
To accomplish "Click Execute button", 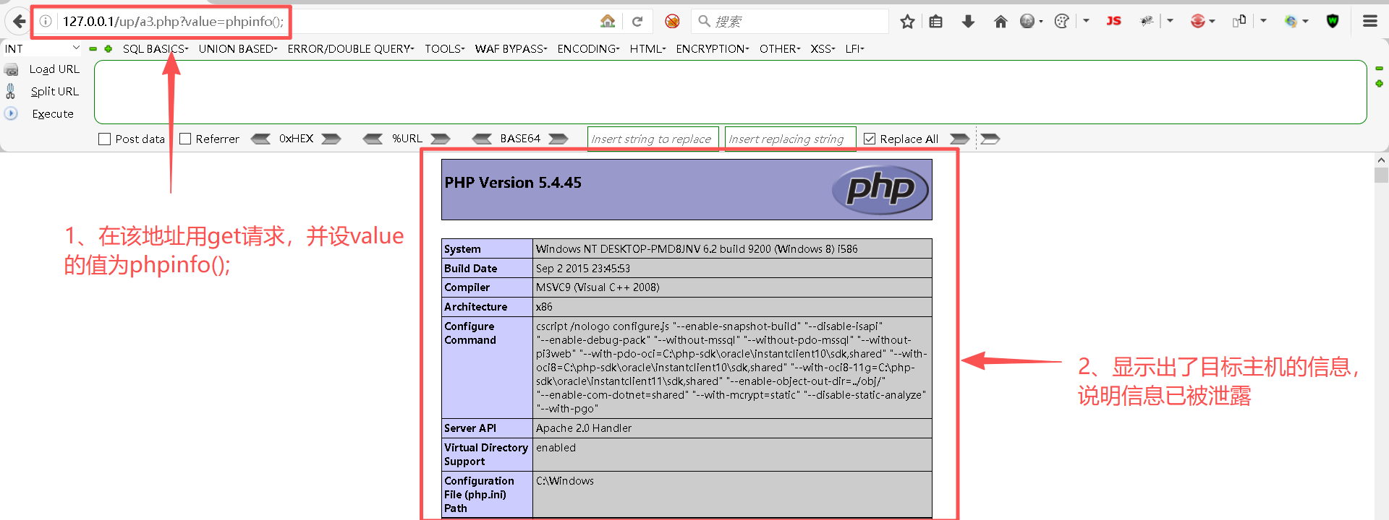I will (x=53, y=114).
